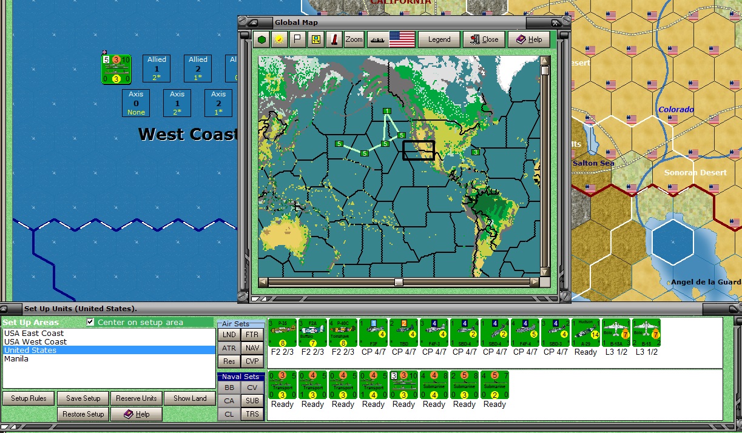Click the Global Map vertical scrollbar thumb
Image resolution: width=742 pixels, height=433 pixels.
click(545, 71)
